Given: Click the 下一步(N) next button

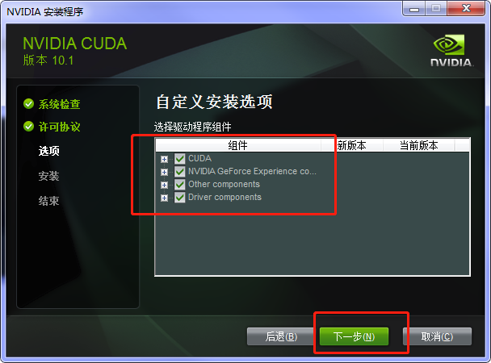Looking at the screenshot, I should (354, 336).
